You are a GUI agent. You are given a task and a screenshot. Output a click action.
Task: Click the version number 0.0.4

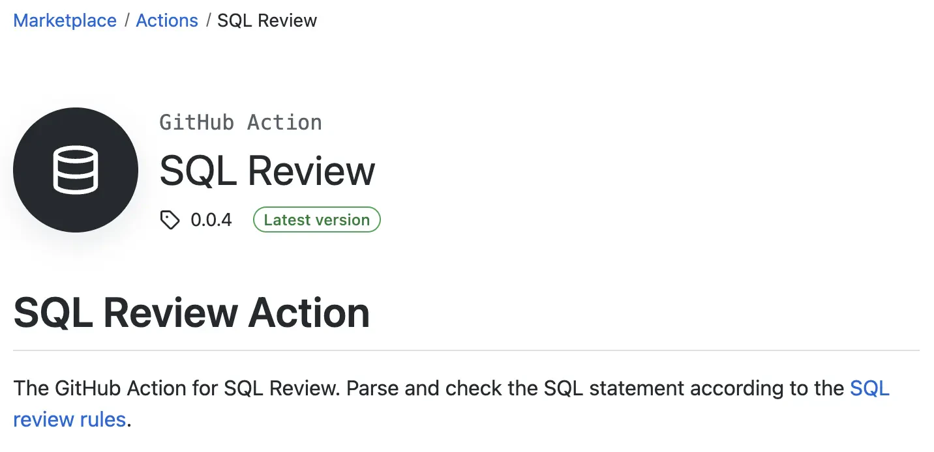211,219
